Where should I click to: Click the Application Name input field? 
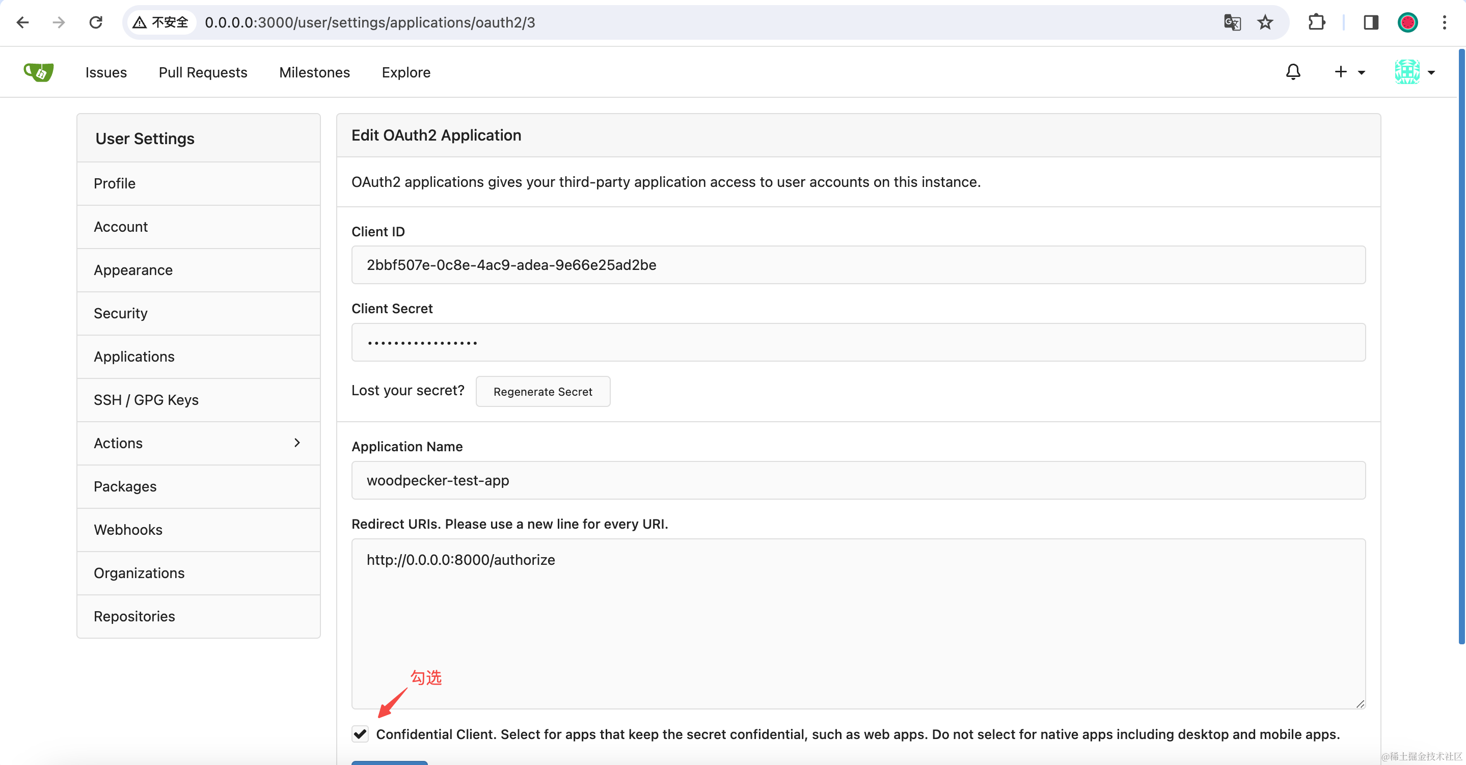point(858,480)
